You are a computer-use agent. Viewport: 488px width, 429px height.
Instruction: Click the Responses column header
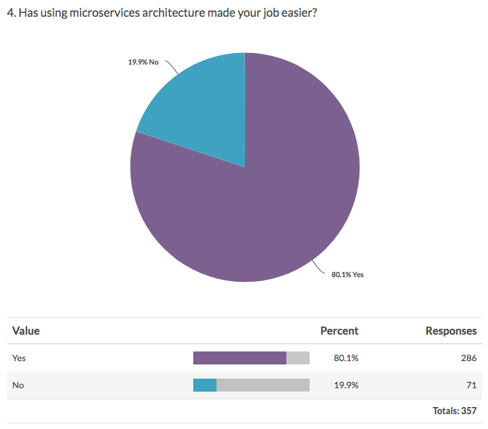click(x=451, y=331)
